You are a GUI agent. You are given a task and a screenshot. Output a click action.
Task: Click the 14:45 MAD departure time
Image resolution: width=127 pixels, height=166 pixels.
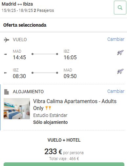[x=19, y=57]
